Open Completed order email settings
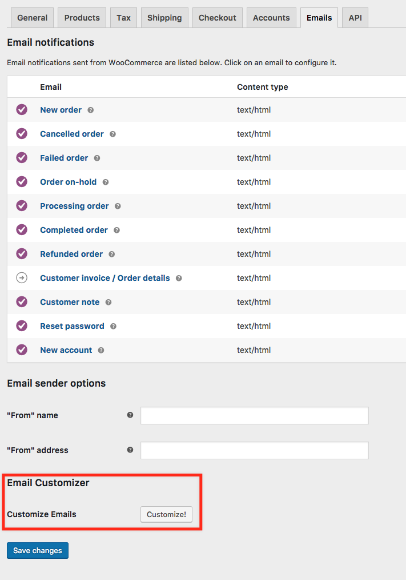The width and height of the screenshot is (406, 580). click(x=74, y=230)
